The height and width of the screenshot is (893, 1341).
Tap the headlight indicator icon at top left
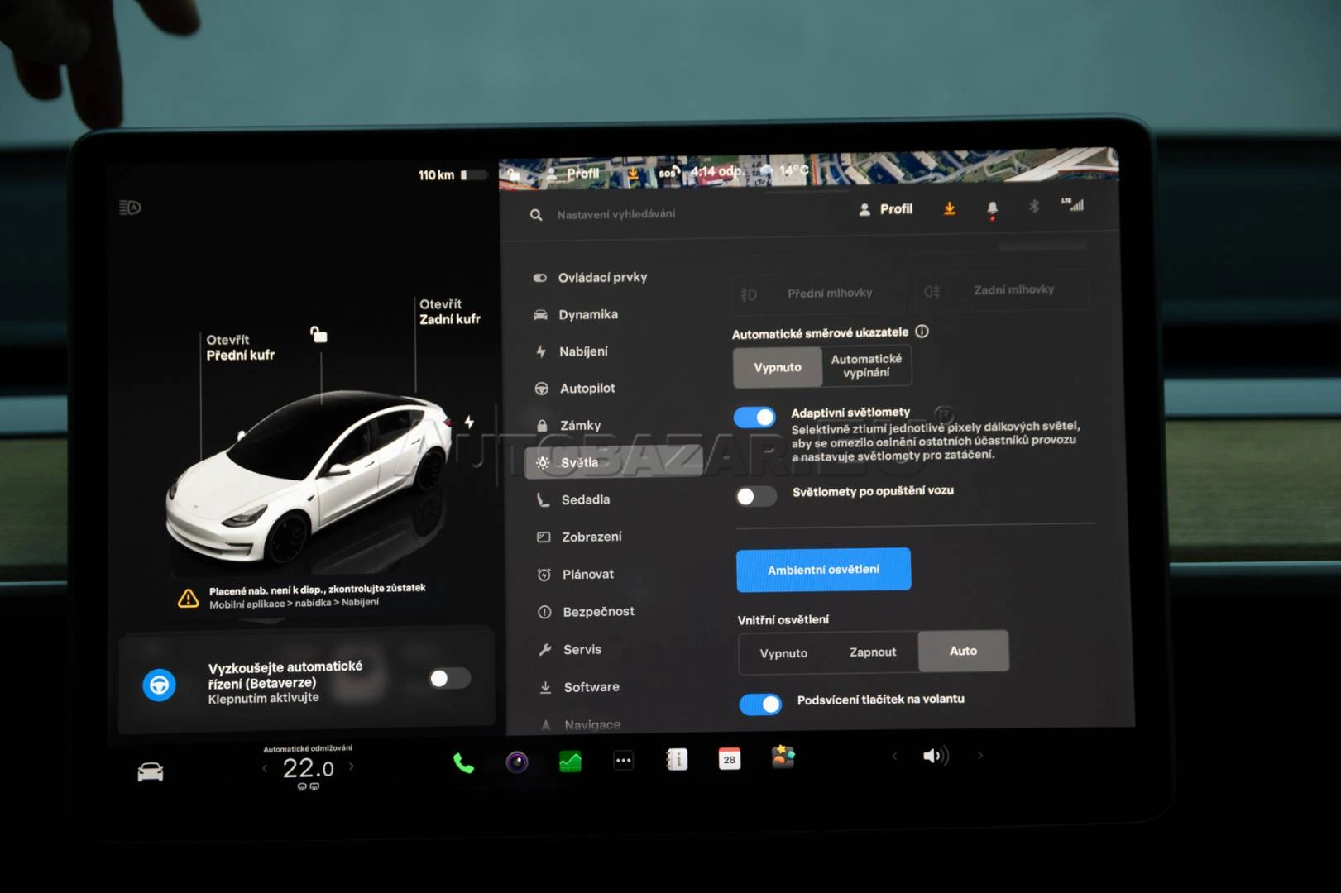click(x=130, y=207)
